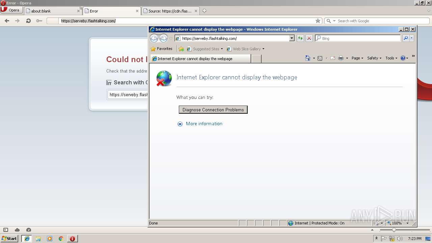The height and width of the screenshot is (243, 432).
Task: Open Google Chrome from taskbar
Action: point(61,239)
